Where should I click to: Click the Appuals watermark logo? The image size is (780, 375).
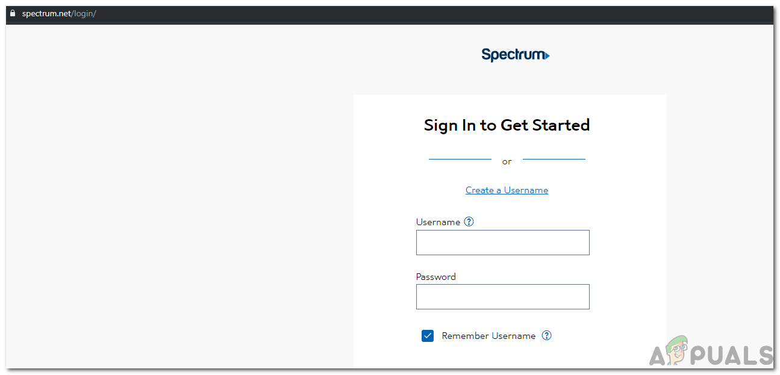[711, 351]
